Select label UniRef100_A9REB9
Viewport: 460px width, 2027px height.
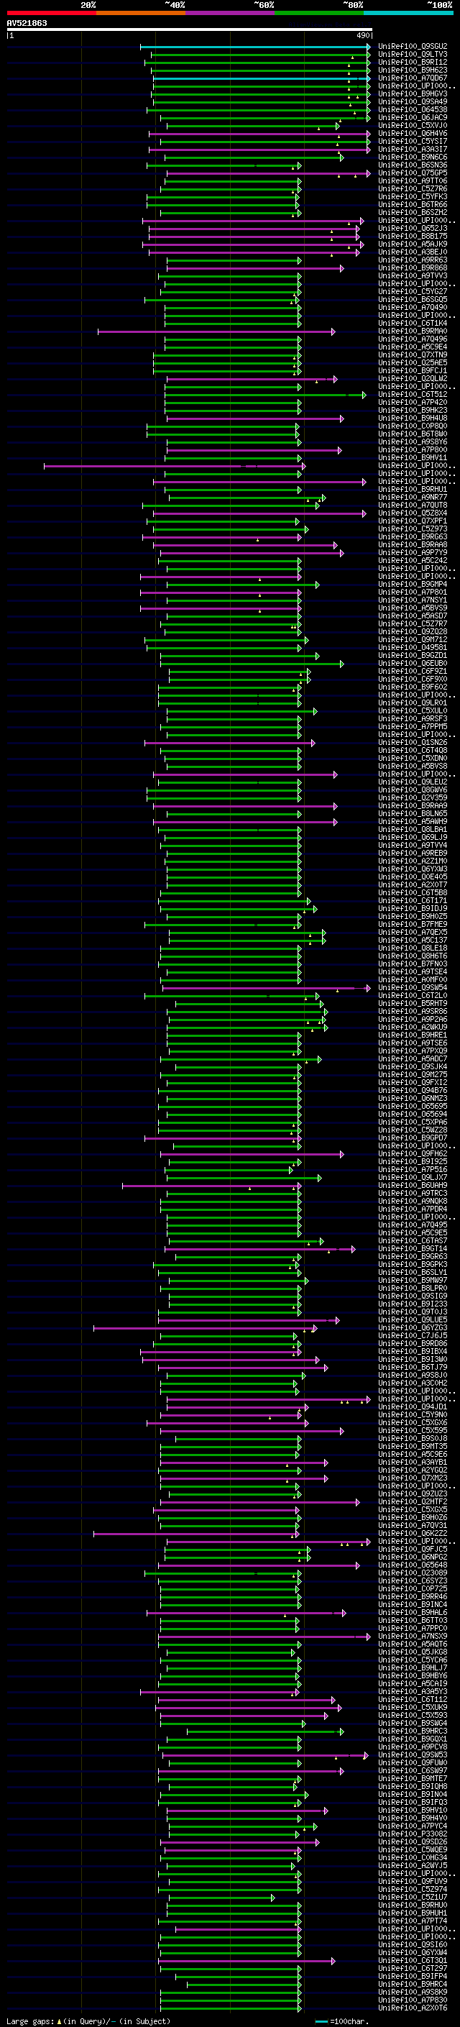(x=413, y=853)
